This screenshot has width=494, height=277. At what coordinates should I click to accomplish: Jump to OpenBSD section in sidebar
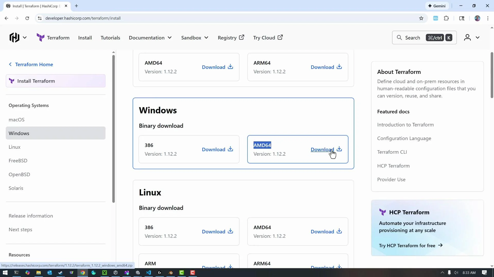pos(19,174)
